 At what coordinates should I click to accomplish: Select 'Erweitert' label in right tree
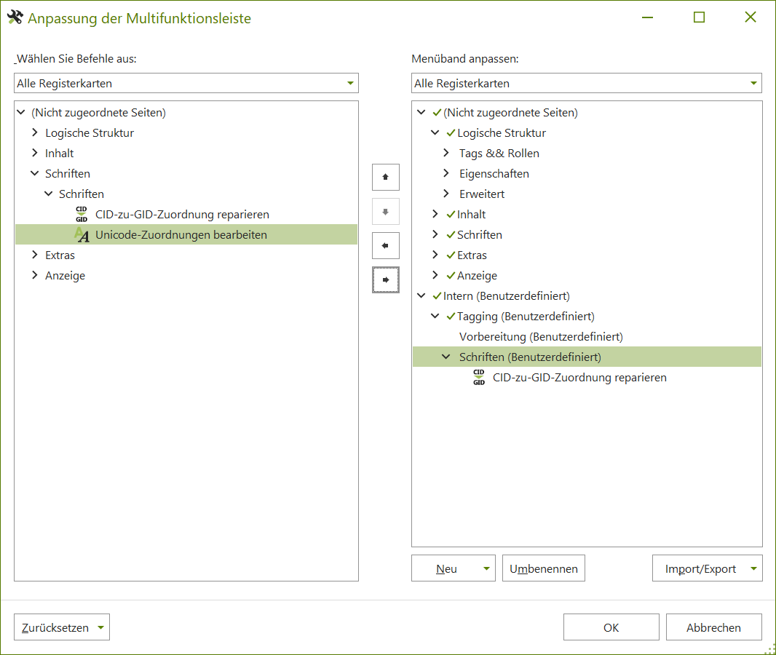point(481,194)
